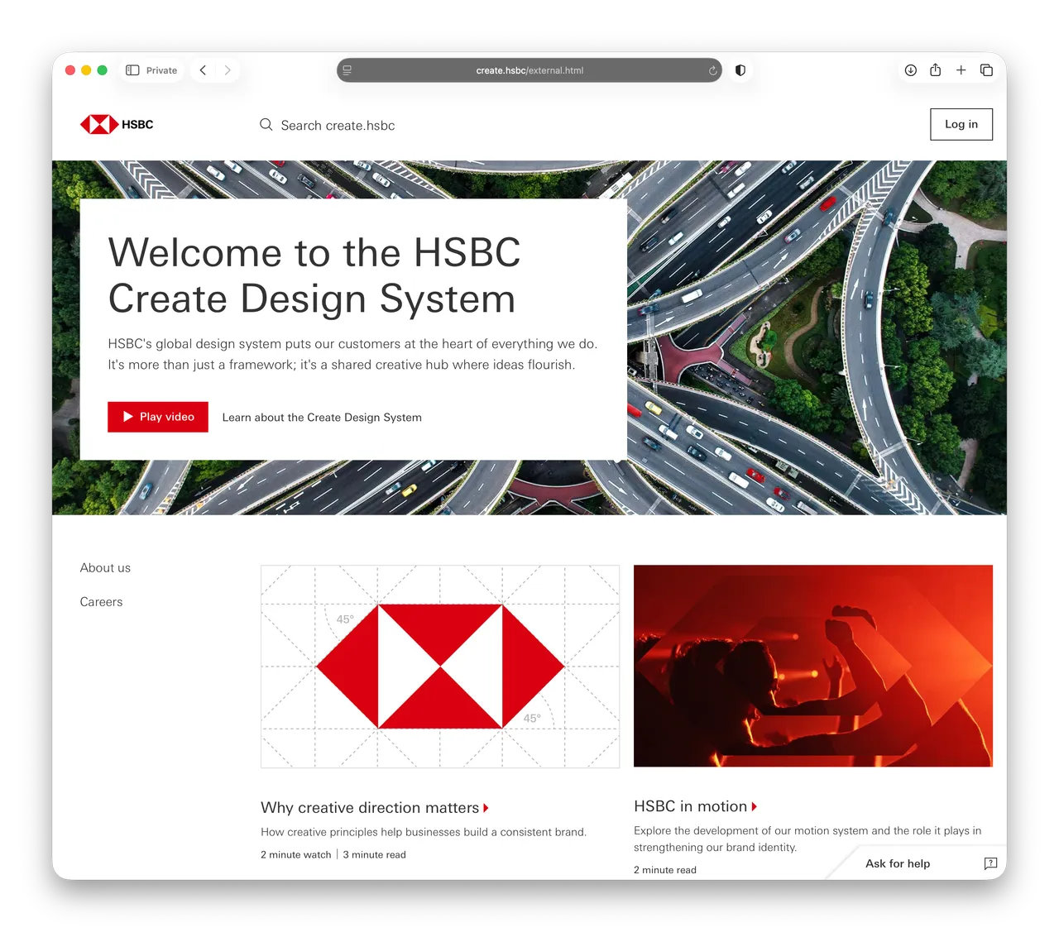The image size is (1059, 932).
Task: Click red arrow after Why creative direction matters
Action: pos(486,808)
